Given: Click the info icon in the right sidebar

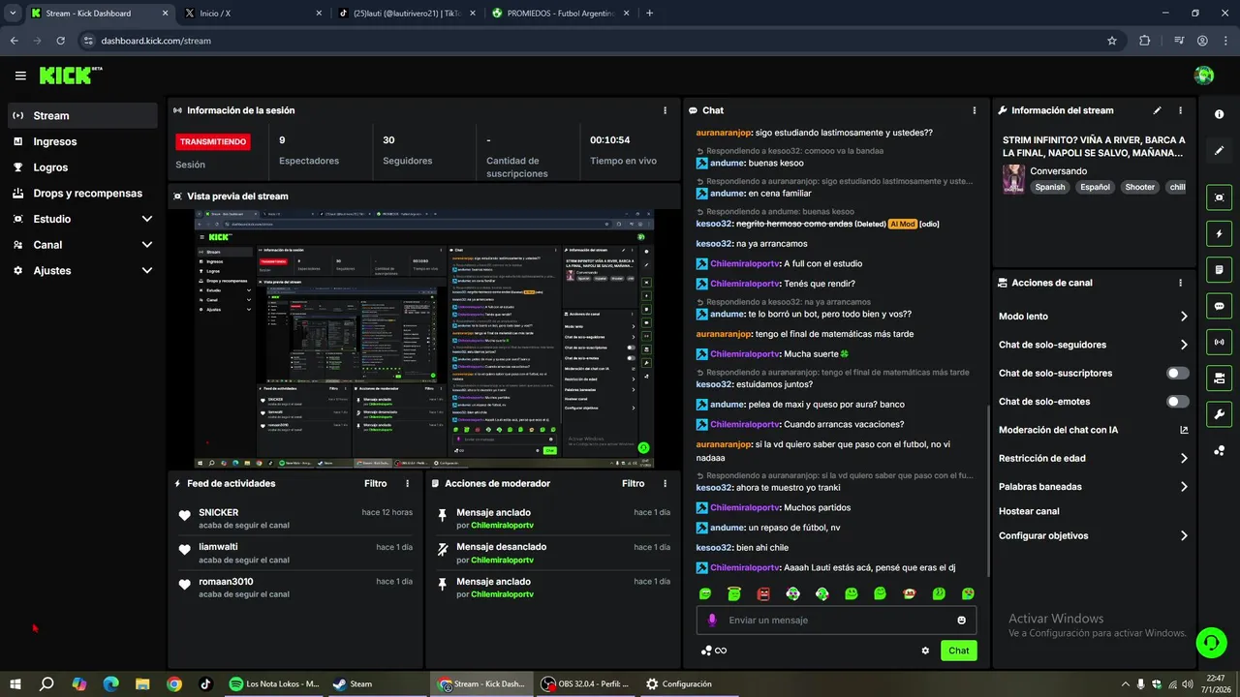Looking at the screenshot, I should pos(1219,114).
